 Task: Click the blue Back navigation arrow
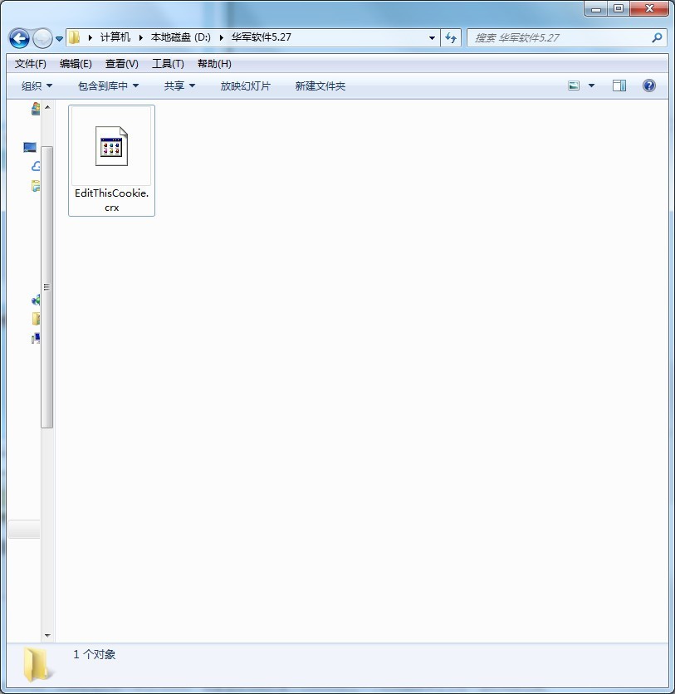click(19, 38)
